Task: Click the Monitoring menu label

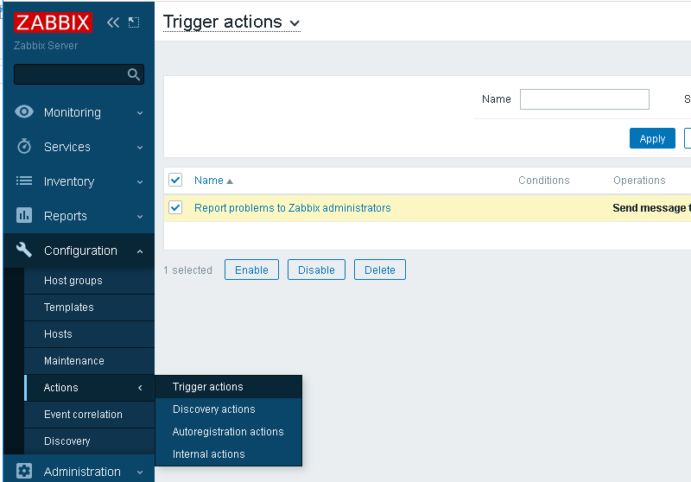Action: tap(73, 113)
